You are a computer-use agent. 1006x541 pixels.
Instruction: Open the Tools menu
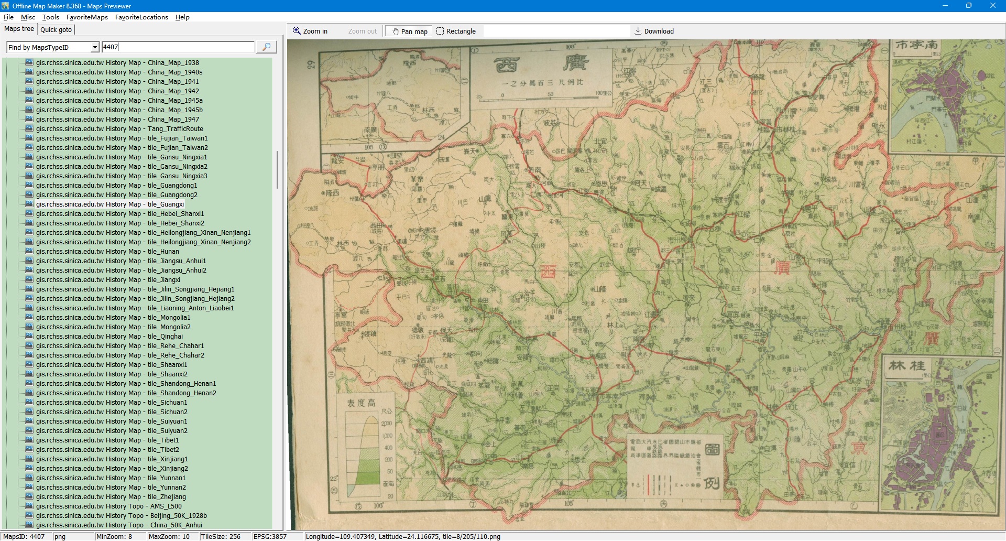(x=51, y=17)
